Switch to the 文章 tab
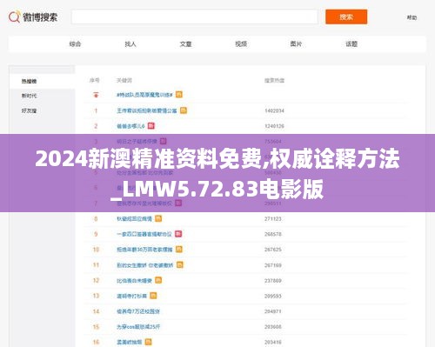 (185, 44)
